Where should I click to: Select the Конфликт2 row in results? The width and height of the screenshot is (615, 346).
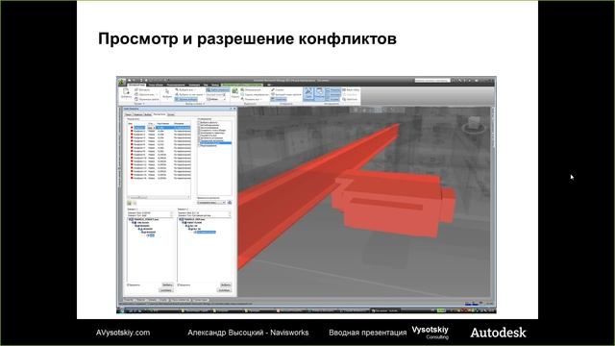click(160, 132)
